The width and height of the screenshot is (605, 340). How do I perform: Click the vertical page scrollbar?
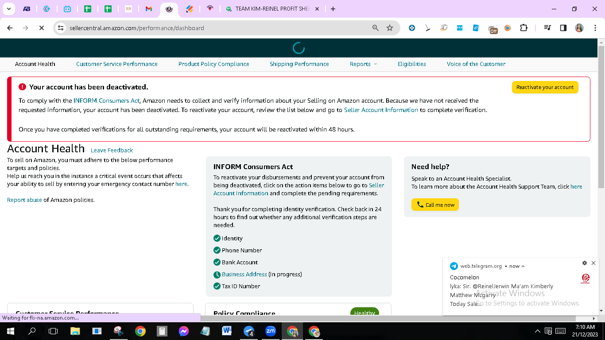(601, 116)
